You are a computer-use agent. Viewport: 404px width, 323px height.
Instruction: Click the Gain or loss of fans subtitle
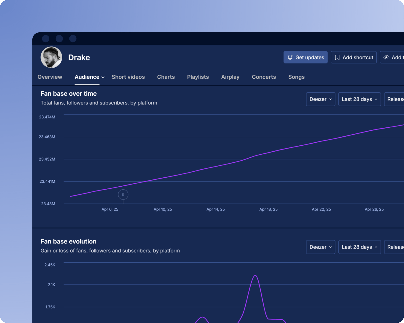110,251
